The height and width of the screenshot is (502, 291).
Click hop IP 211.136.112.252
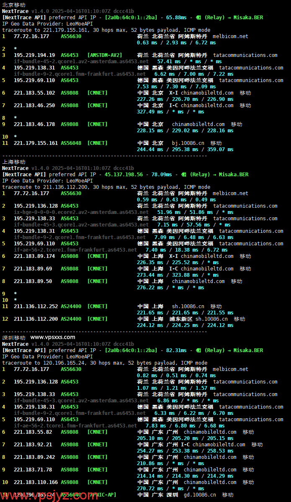(x=36, y=306)
